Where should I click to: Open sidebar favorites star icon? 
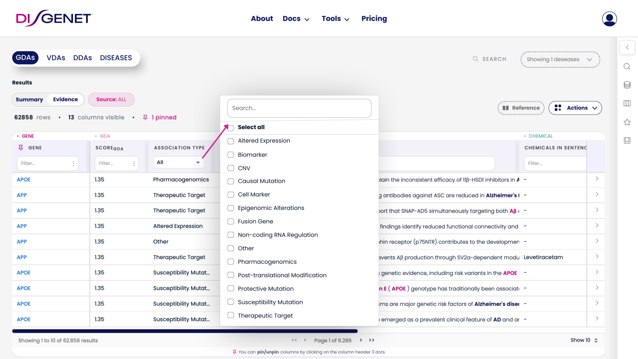coord(627,122)
